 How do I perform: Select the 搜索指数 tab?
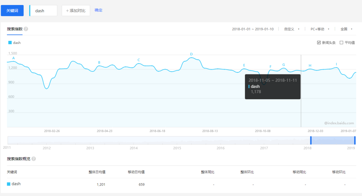coord(14,29)
